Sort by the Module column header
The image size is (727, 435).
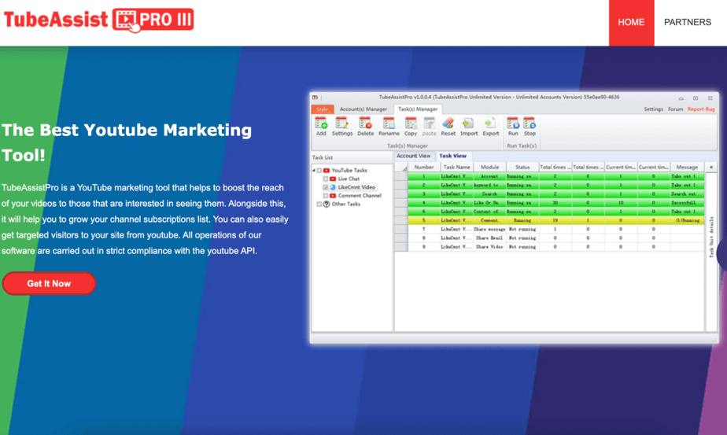click(489, 167)
